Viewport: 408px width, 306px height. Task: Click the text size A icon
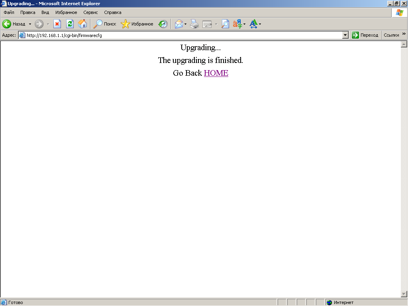[253, 24]
